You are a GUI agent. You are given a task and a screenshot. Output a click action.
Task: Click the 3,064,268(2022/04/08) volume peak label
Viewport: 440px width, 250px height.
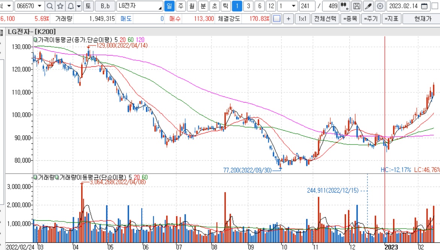tap(118, 182)
